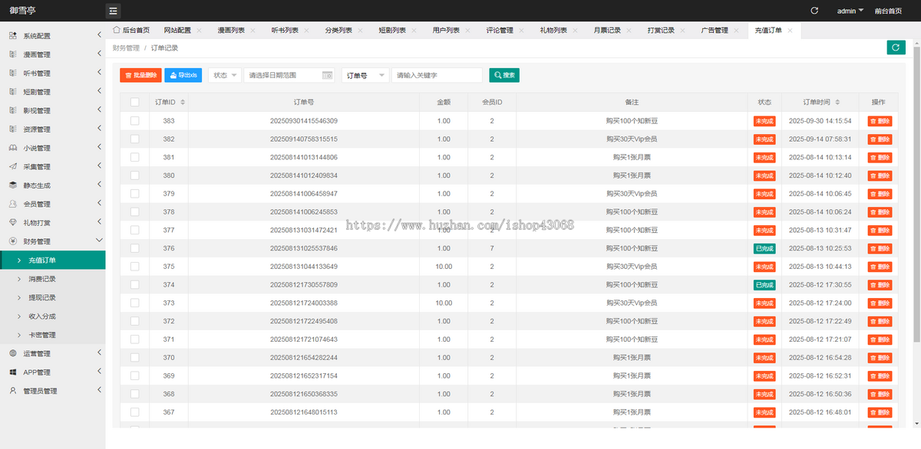921x449 pixels.
Task: Click the 会员管理 user icon
Action: click(x=13, y=204)
